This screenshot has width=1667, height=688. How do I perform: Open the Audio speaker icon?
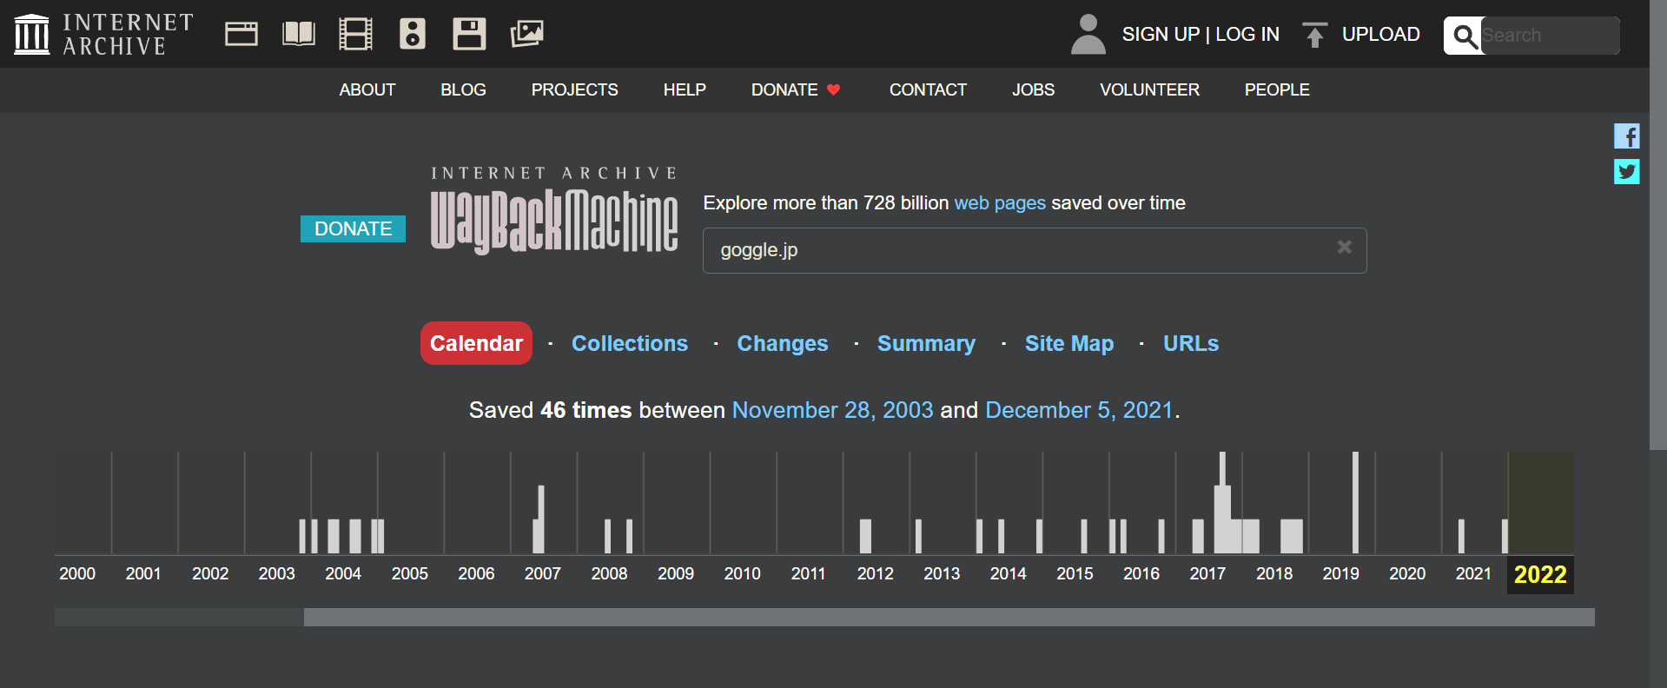tap(412, 34)
